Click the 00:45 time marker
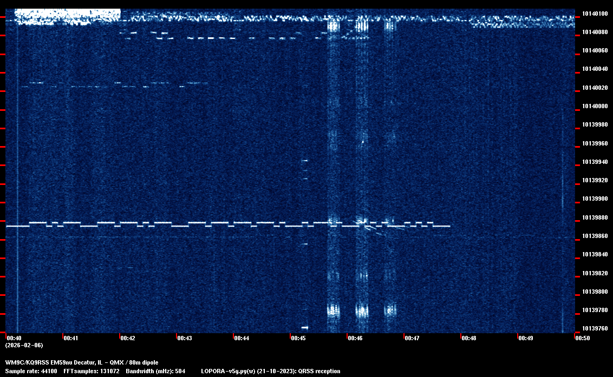The width and height of the screenshot is (613, 377). [x=298, y=338]
